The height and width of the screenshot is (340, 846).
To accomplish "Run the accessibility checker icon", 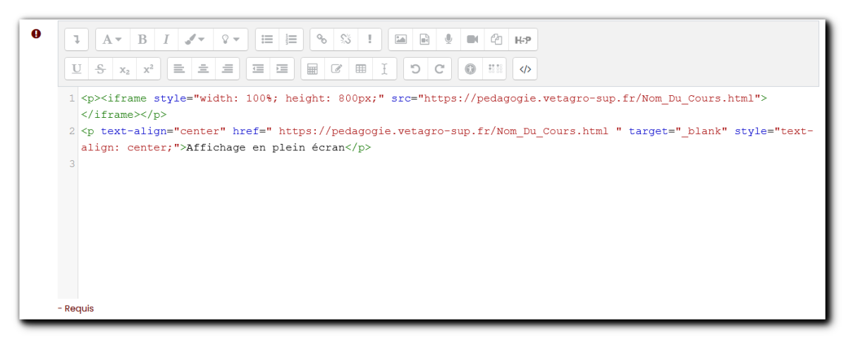I will [470, 68].
